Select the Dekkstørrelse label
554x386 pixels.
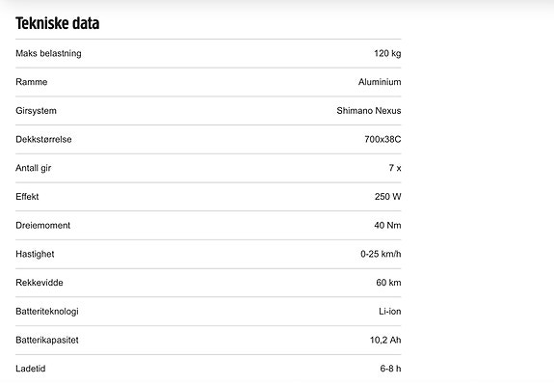pos(43,139)
